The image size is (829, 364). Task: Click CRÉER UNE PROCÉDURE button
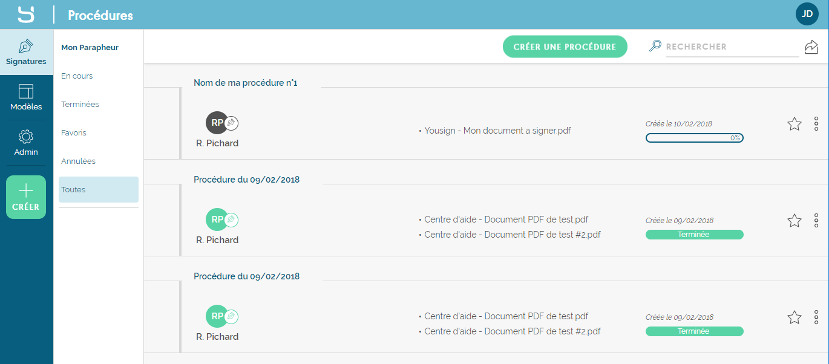click(x=565, y=47)
